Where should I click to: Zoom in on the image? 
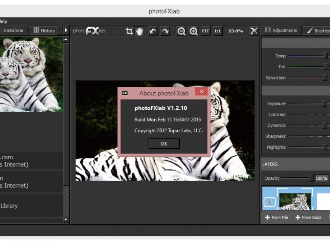pos(193,31)
